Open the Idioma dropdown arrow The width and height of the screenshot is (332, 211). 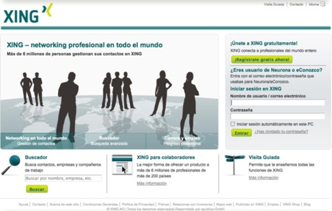(323, 4)
